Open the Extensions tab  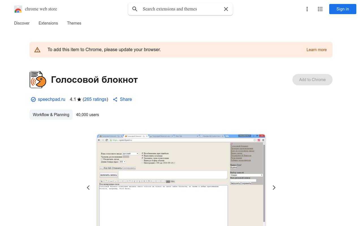point(48,23)
